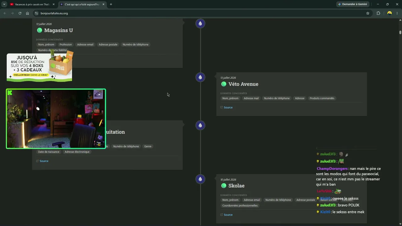The image size is (402, 226).
Task: Close the Vacances à prix cassés tab
Action: pos(54,4)
